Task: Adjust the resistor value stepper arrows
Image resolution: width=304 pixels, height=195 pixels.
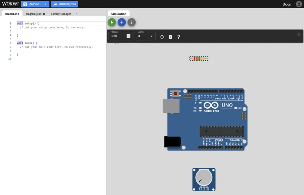Action: [128, 36]
